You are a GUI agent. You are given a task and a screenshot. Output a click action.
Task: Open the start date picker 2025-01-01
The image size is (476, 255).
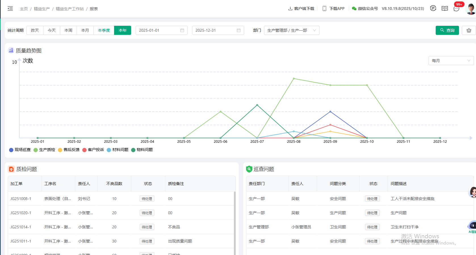[162, 30]
